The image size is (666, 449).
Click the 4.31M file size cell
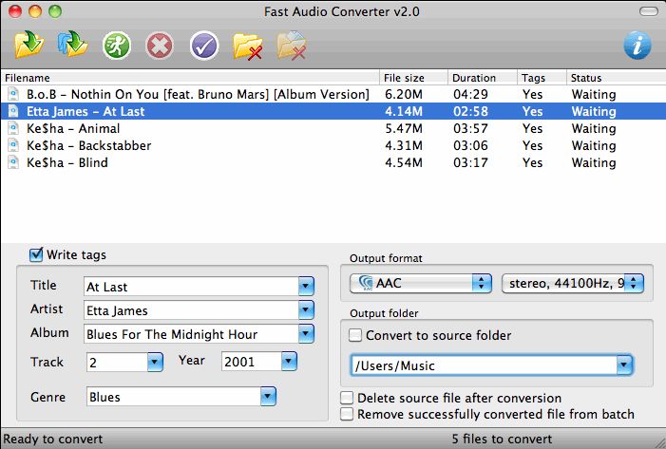coord(404,145)
